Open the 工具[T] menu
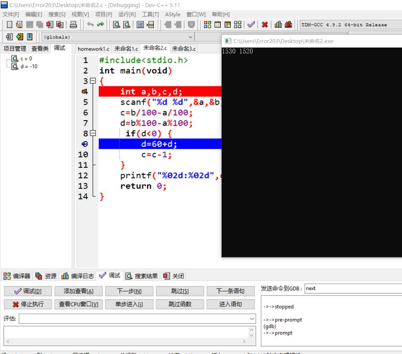The image size is (402, 354). 151,14
